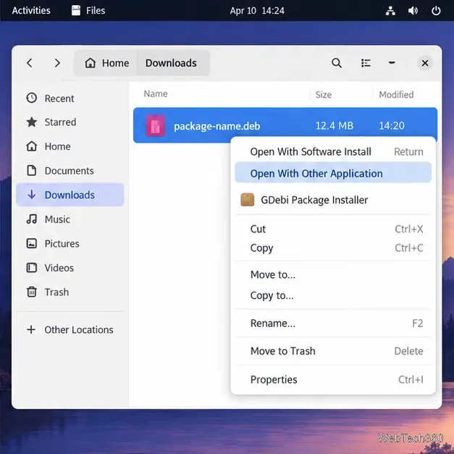Close the Files window
The height and width of the screenshot is (454, 454).
pyautogui.click(x=425, y=63)
